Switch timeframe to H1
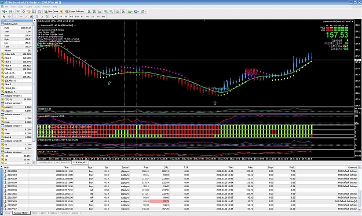Screen dimensions: 362x216 (82, 17)
